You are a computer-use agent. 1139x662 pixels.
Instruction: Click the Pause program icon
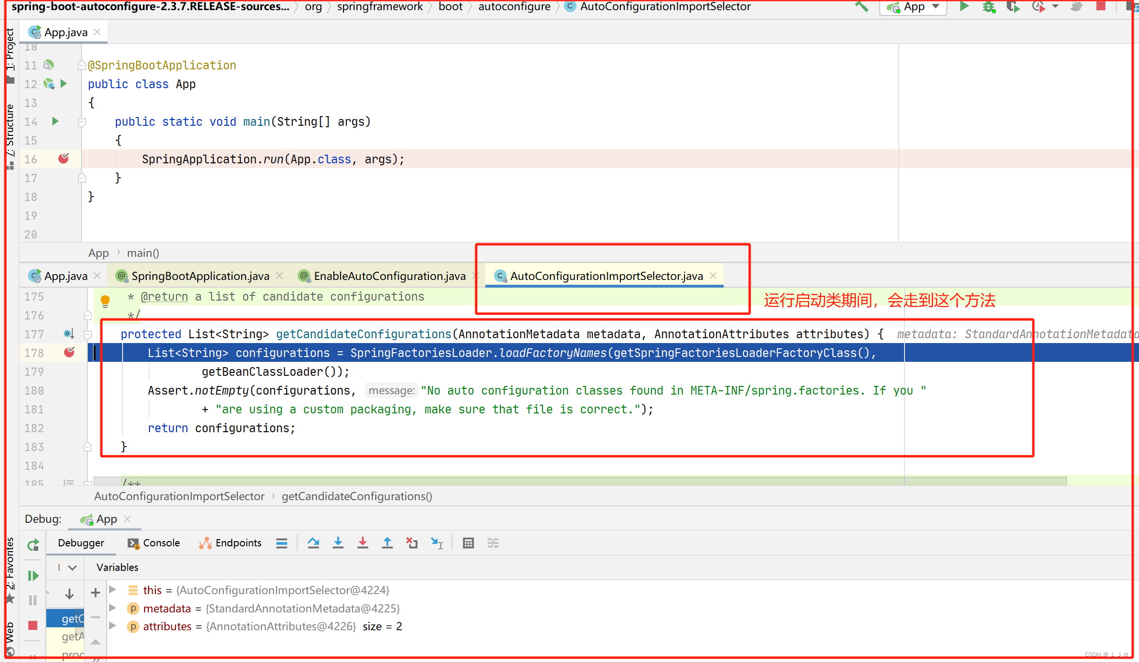(33, 600)
